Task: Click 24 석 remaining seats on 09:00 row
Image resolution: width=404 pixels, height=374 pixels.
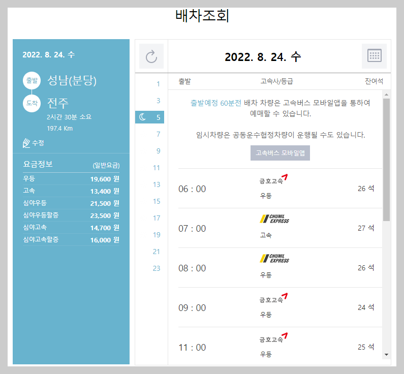Action: click(366, 307)
